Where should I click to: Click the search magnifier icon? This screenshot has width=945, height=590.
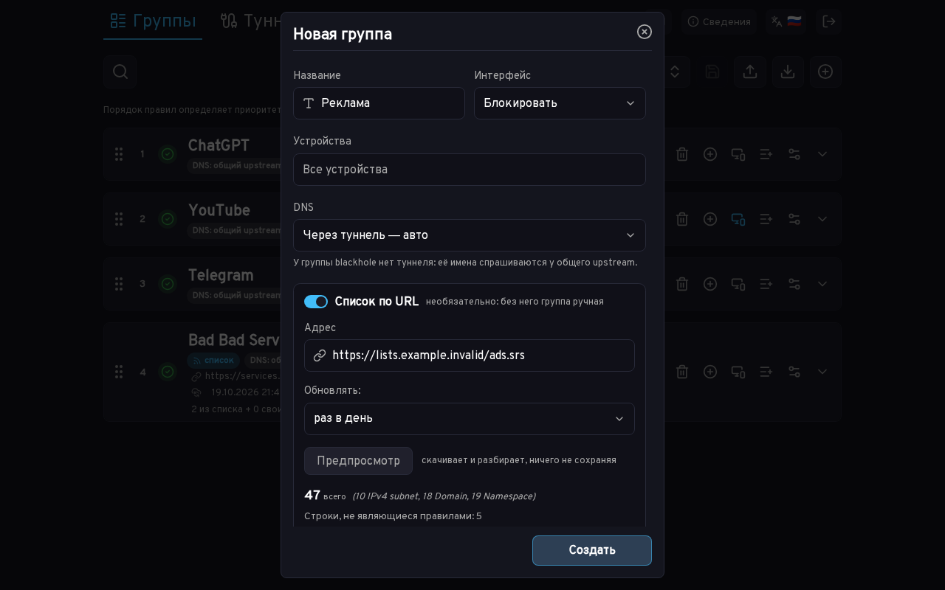[120, 72]
